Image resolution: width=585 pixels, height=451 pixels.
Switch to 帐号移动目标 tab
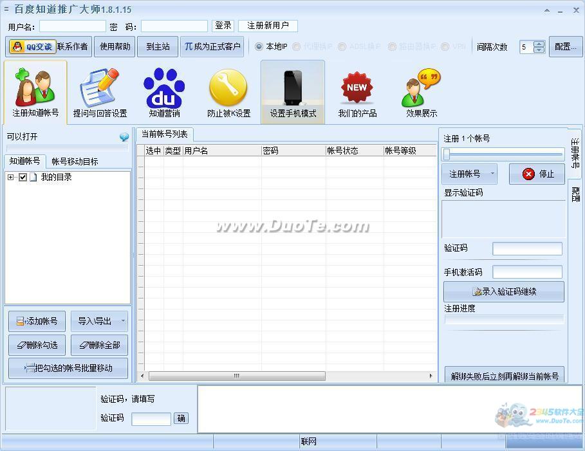coord(75,161)
